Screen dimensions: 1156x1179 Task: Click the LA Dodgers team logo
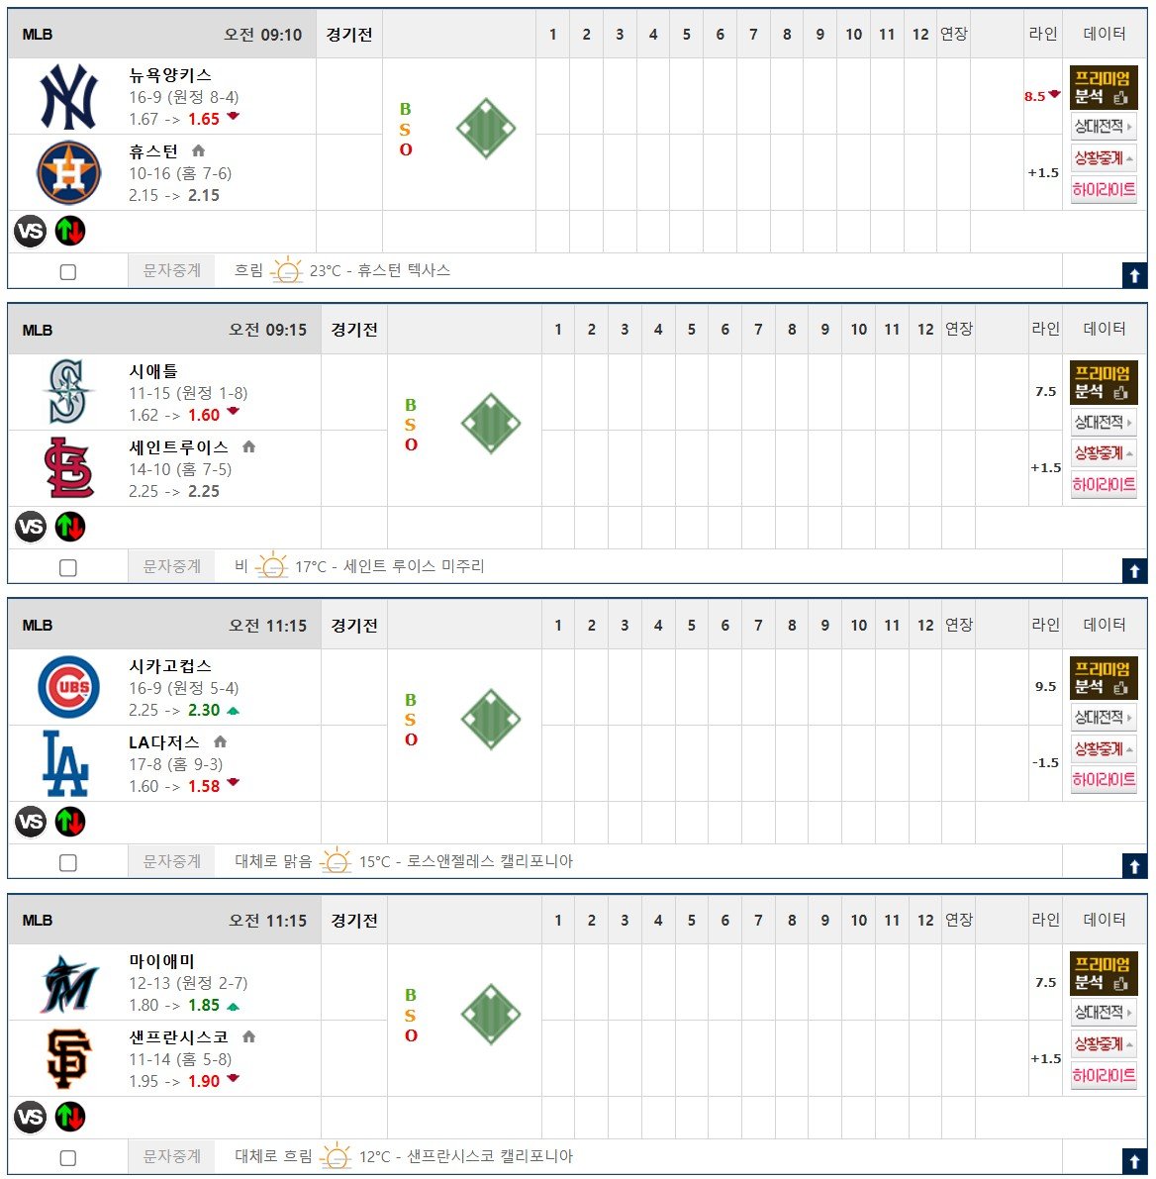[x=66, y=763]
